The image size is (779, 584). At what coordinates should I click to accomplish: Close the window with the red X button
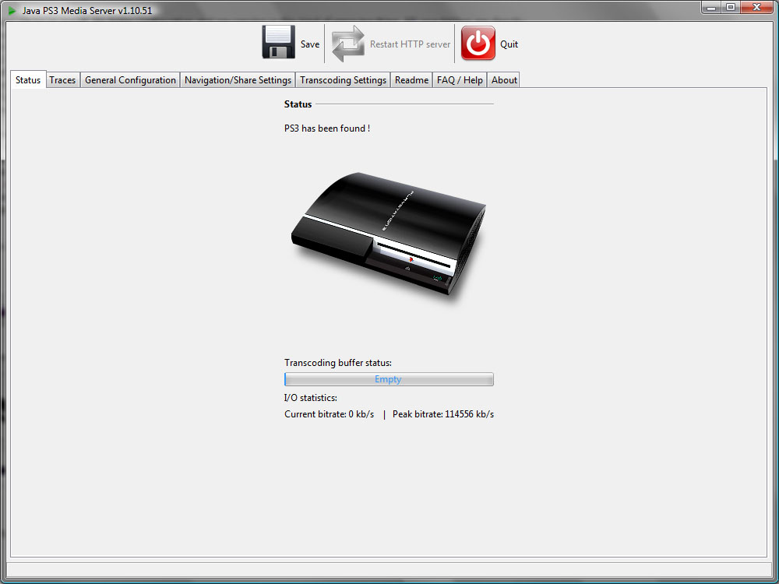pos(756,7)
